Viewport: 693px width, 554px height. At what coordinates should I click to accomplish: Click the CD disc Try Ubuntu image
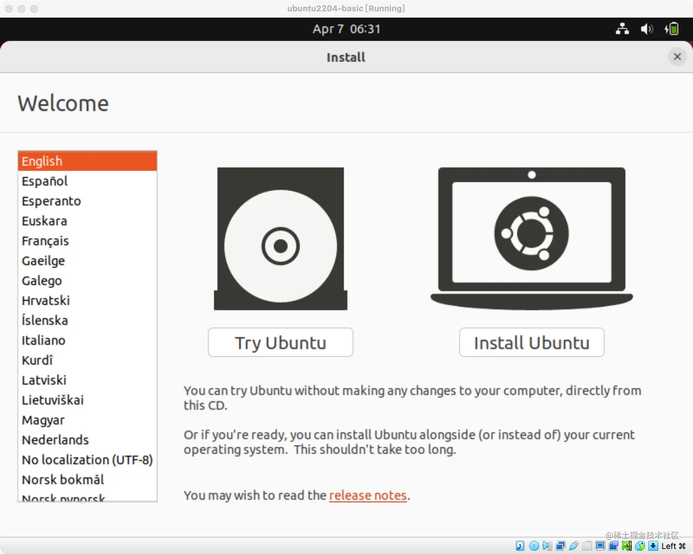click(280, 239)
